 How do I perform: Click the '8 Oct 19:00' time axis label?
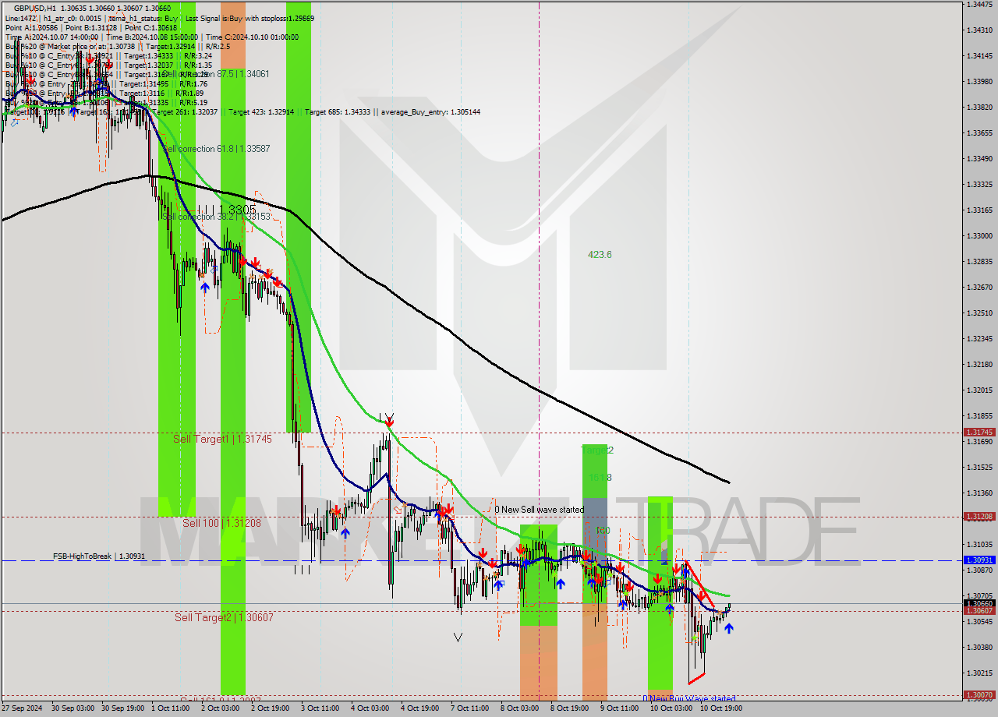[x=569, y=708]
